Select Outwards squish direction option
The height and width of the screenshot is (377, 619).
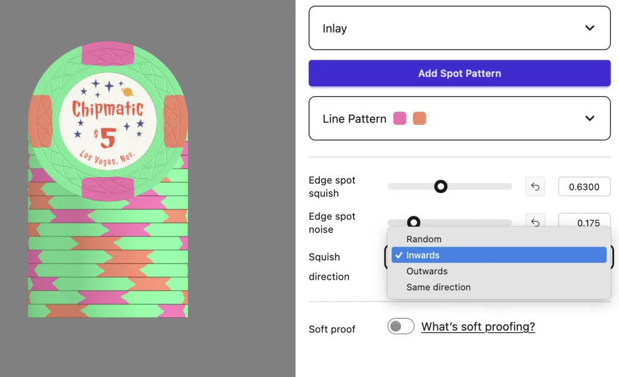click(499, 271)
